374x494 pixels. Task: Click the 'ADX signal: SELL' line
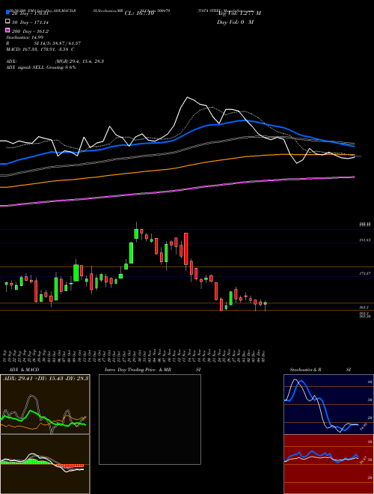pos(41,67)
